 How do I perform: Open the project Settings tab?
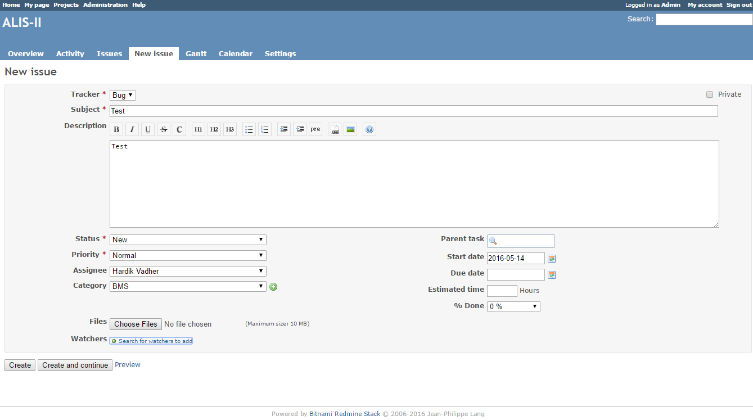[x=280, y=54]
